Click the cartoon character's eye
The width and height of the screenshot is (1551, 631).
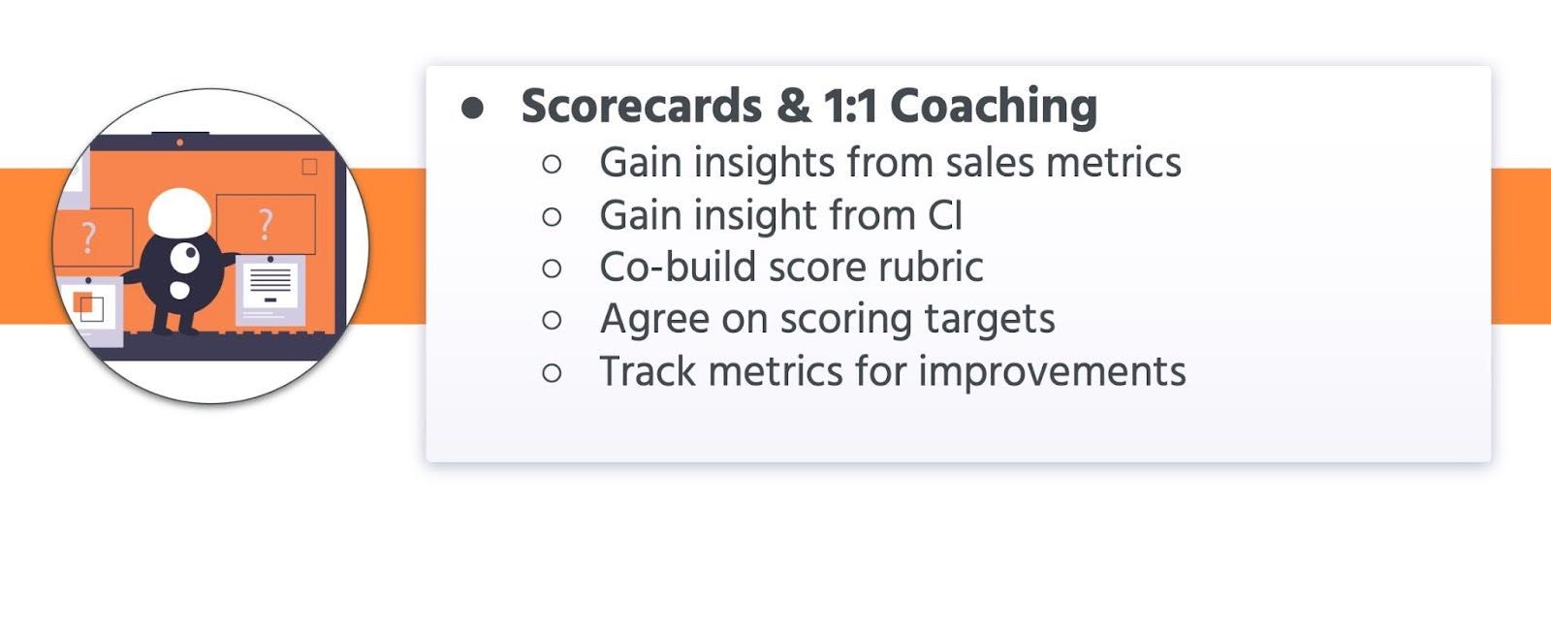point(185,257)
